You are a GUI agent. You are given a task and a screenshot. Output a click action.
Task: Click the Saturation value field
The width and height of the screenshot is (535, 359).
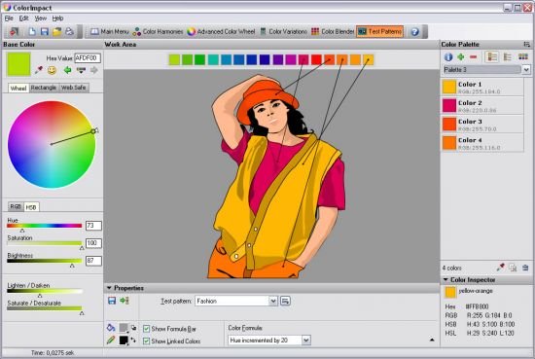pos(93,243)
